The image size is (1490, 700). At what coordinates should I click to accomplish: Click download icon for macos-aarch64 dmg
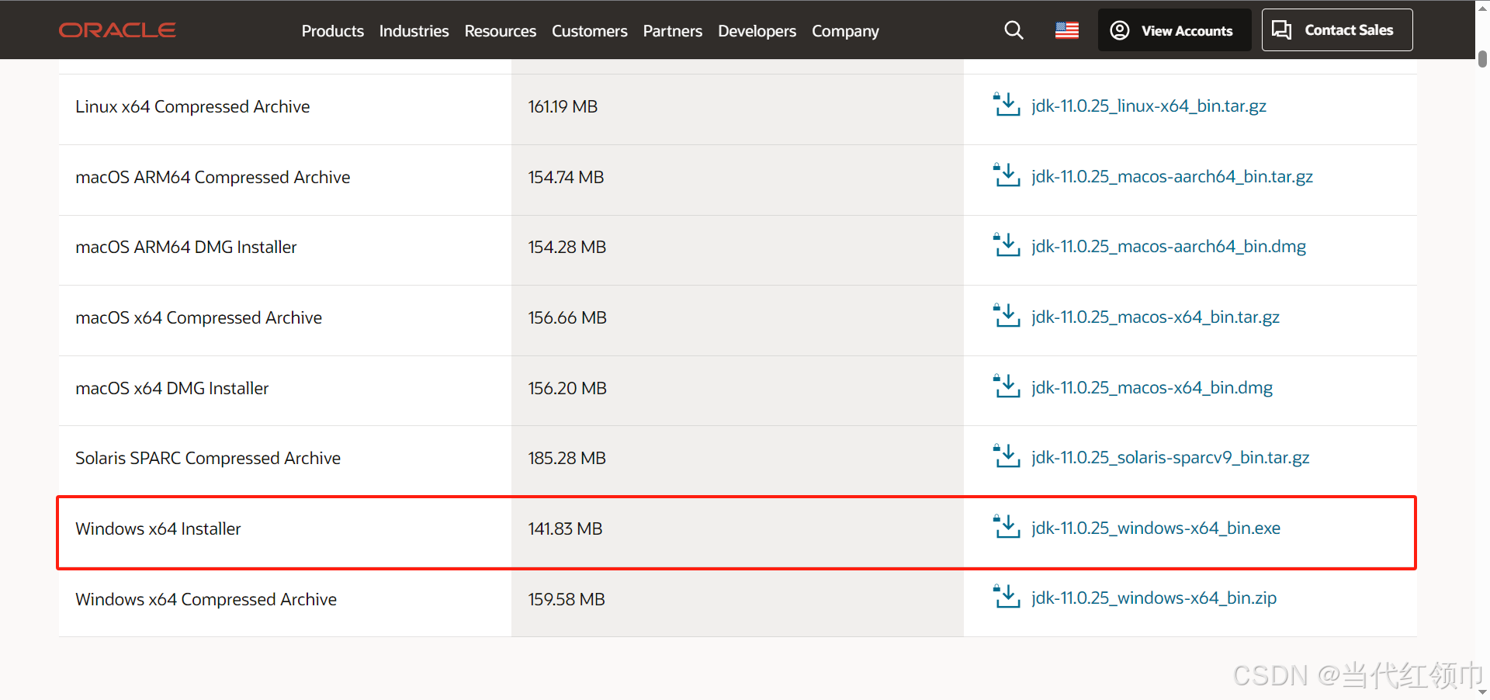(1007, 245)
